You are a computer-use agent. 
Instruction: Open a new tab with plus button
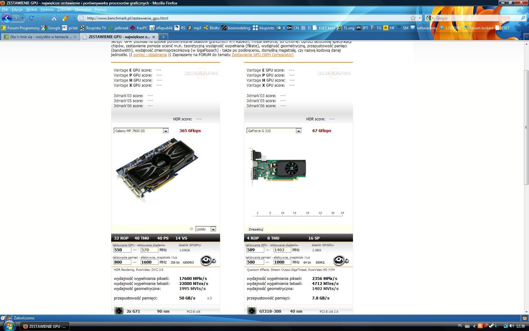point(163,37)
